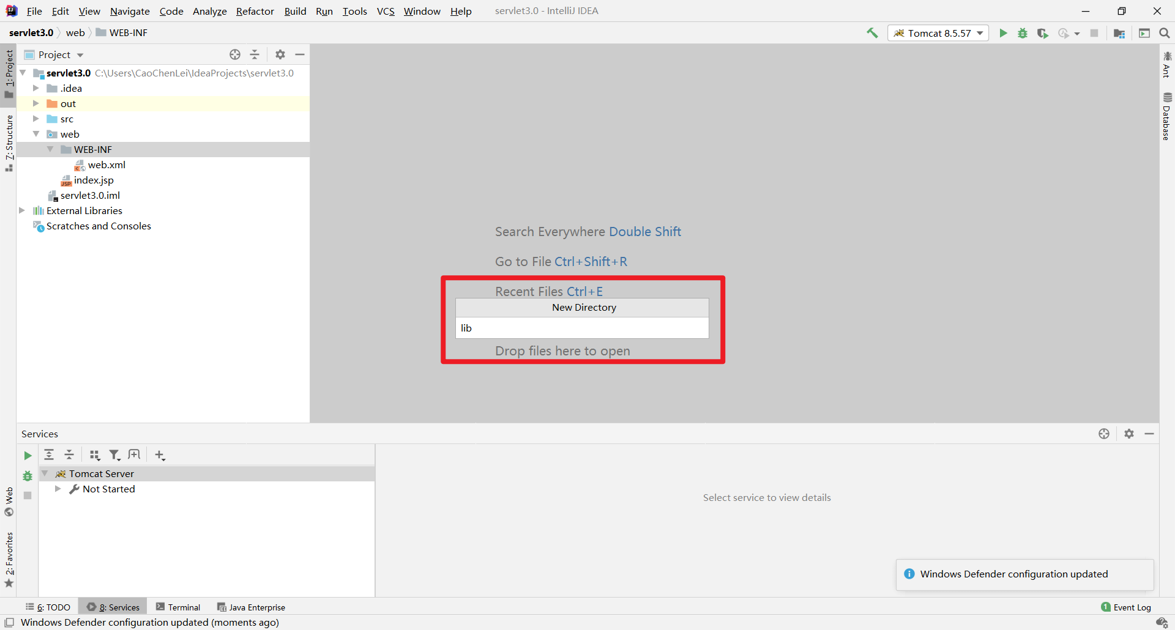
Task: Click Open in New Tab icon in Services
Action: 134,454
